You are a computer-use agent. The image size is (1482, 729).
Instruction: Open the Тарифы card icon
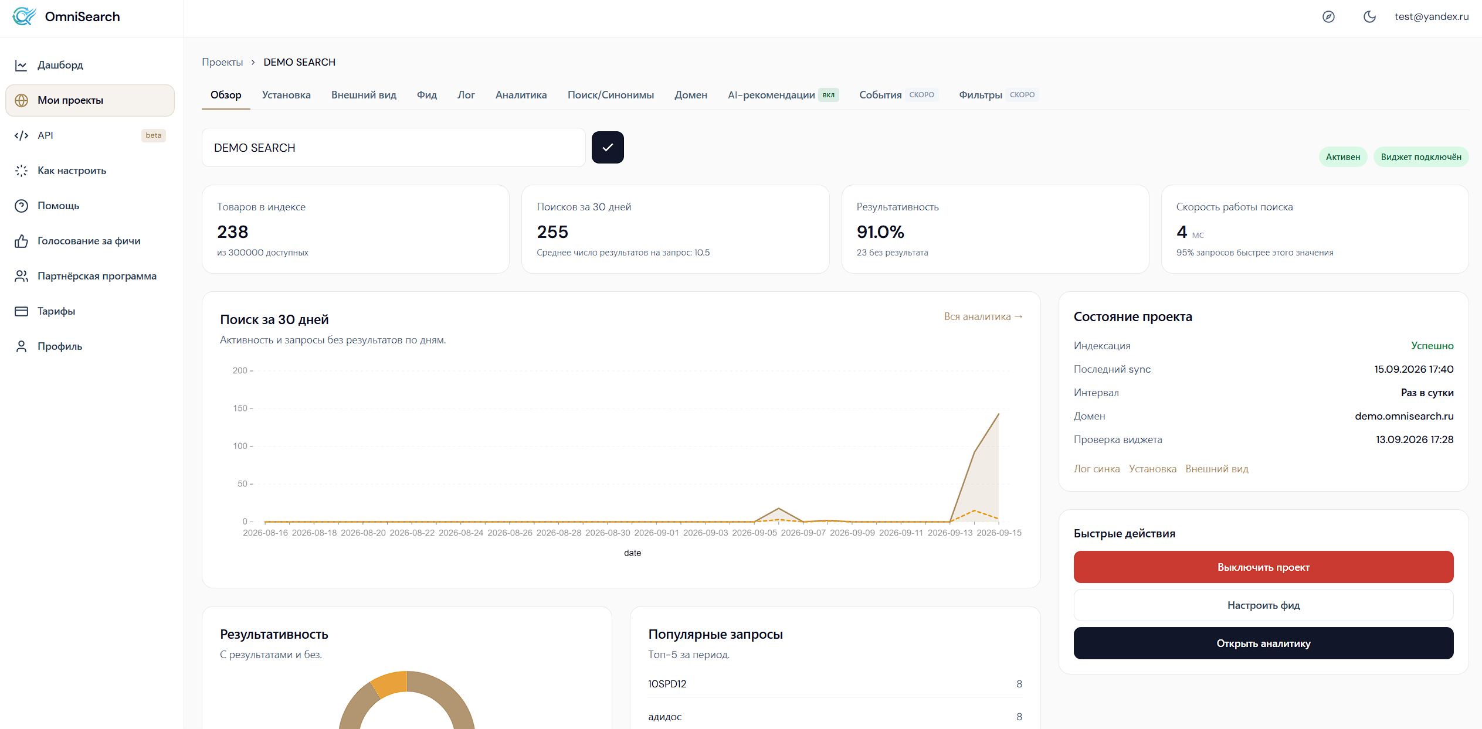point(21,311)
